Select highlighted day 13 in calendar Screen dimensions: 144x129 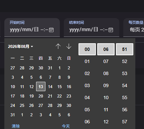[41, 86]
